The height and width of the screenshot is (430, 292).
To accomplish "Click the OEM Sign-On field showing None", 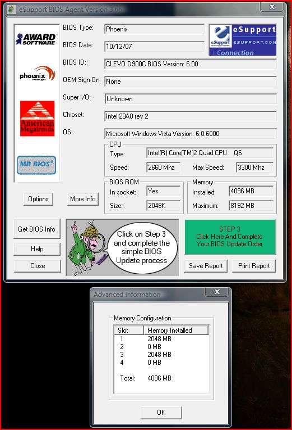I will coord(191,82).
